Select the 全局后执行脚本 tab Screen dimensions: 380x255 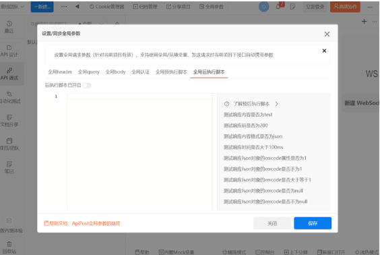[209, 72]
